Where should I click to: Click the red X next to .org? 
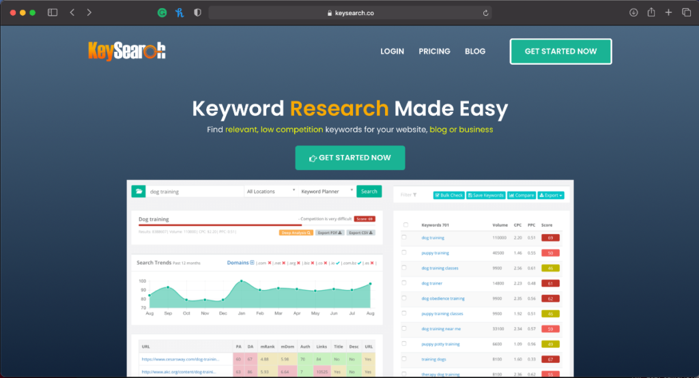tap(298, 263)
